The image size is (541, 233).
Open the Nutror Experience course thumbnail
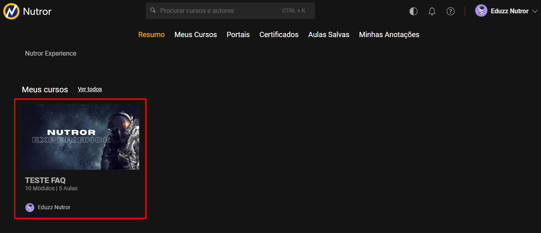click(80, 137)
